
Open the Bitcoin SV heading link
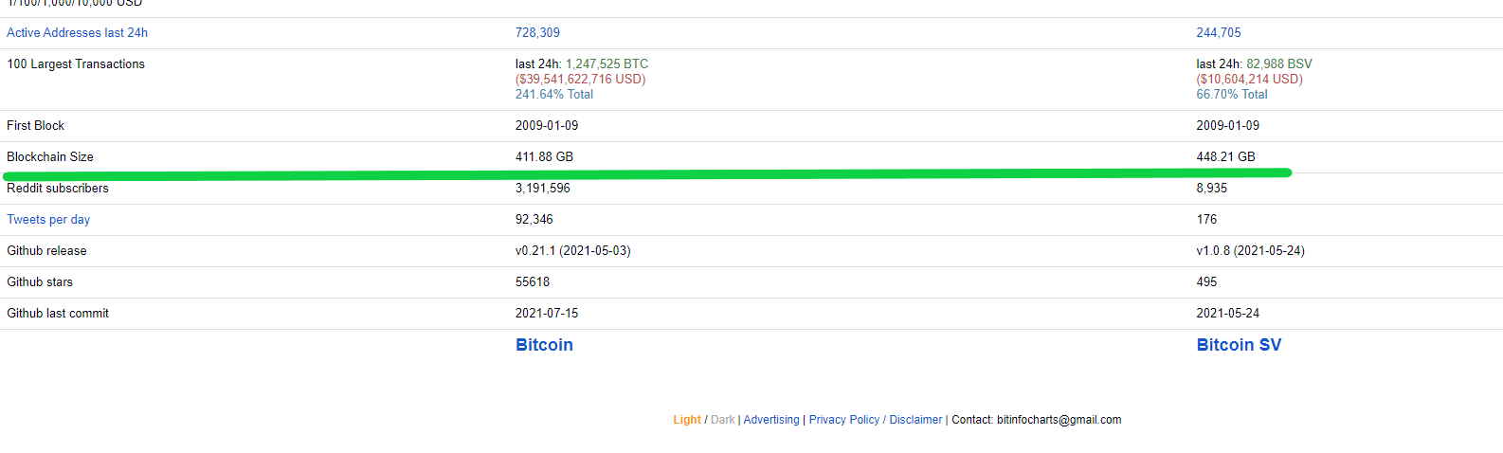point(1239,345)
